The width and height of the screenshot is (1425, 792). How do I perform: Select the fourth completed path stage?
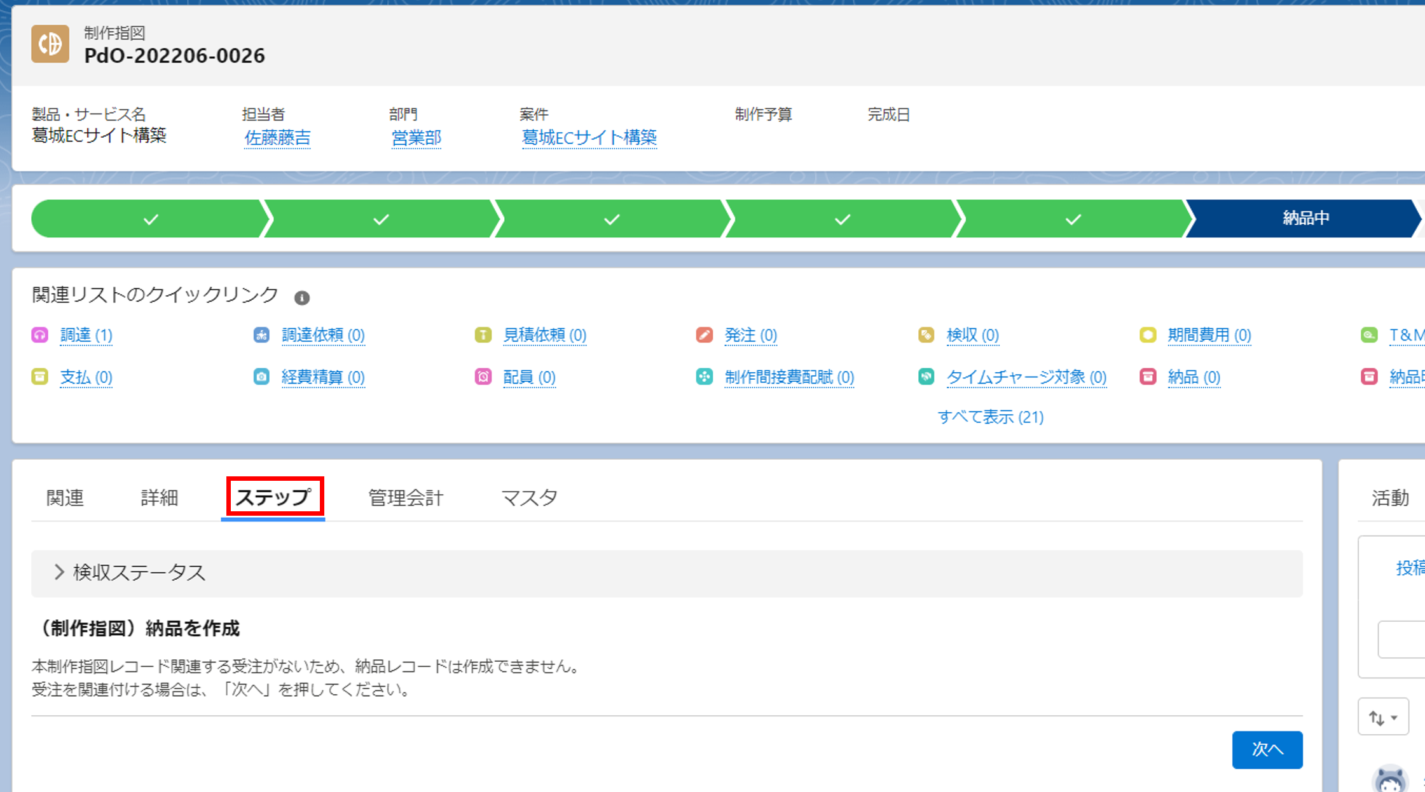(843, 218)
